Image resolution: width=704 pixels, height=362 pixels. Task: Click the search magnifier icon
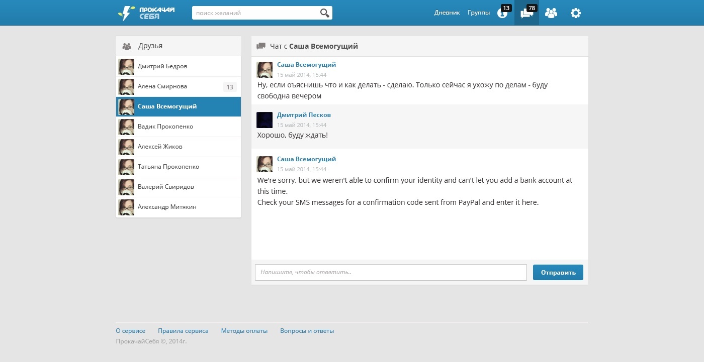point(325,13)
